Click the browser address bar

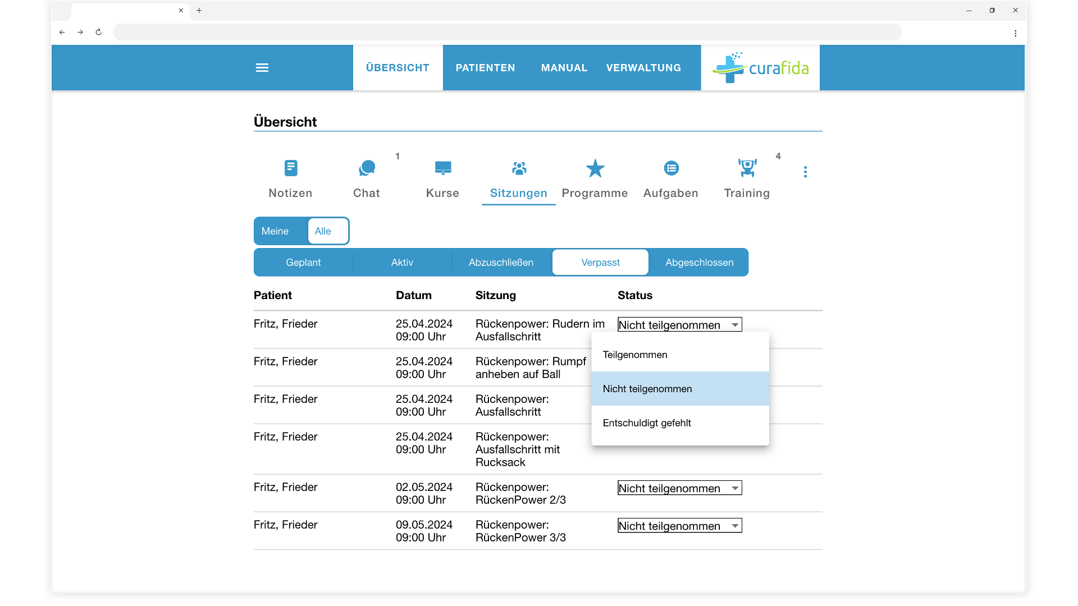tap(508, 32)
